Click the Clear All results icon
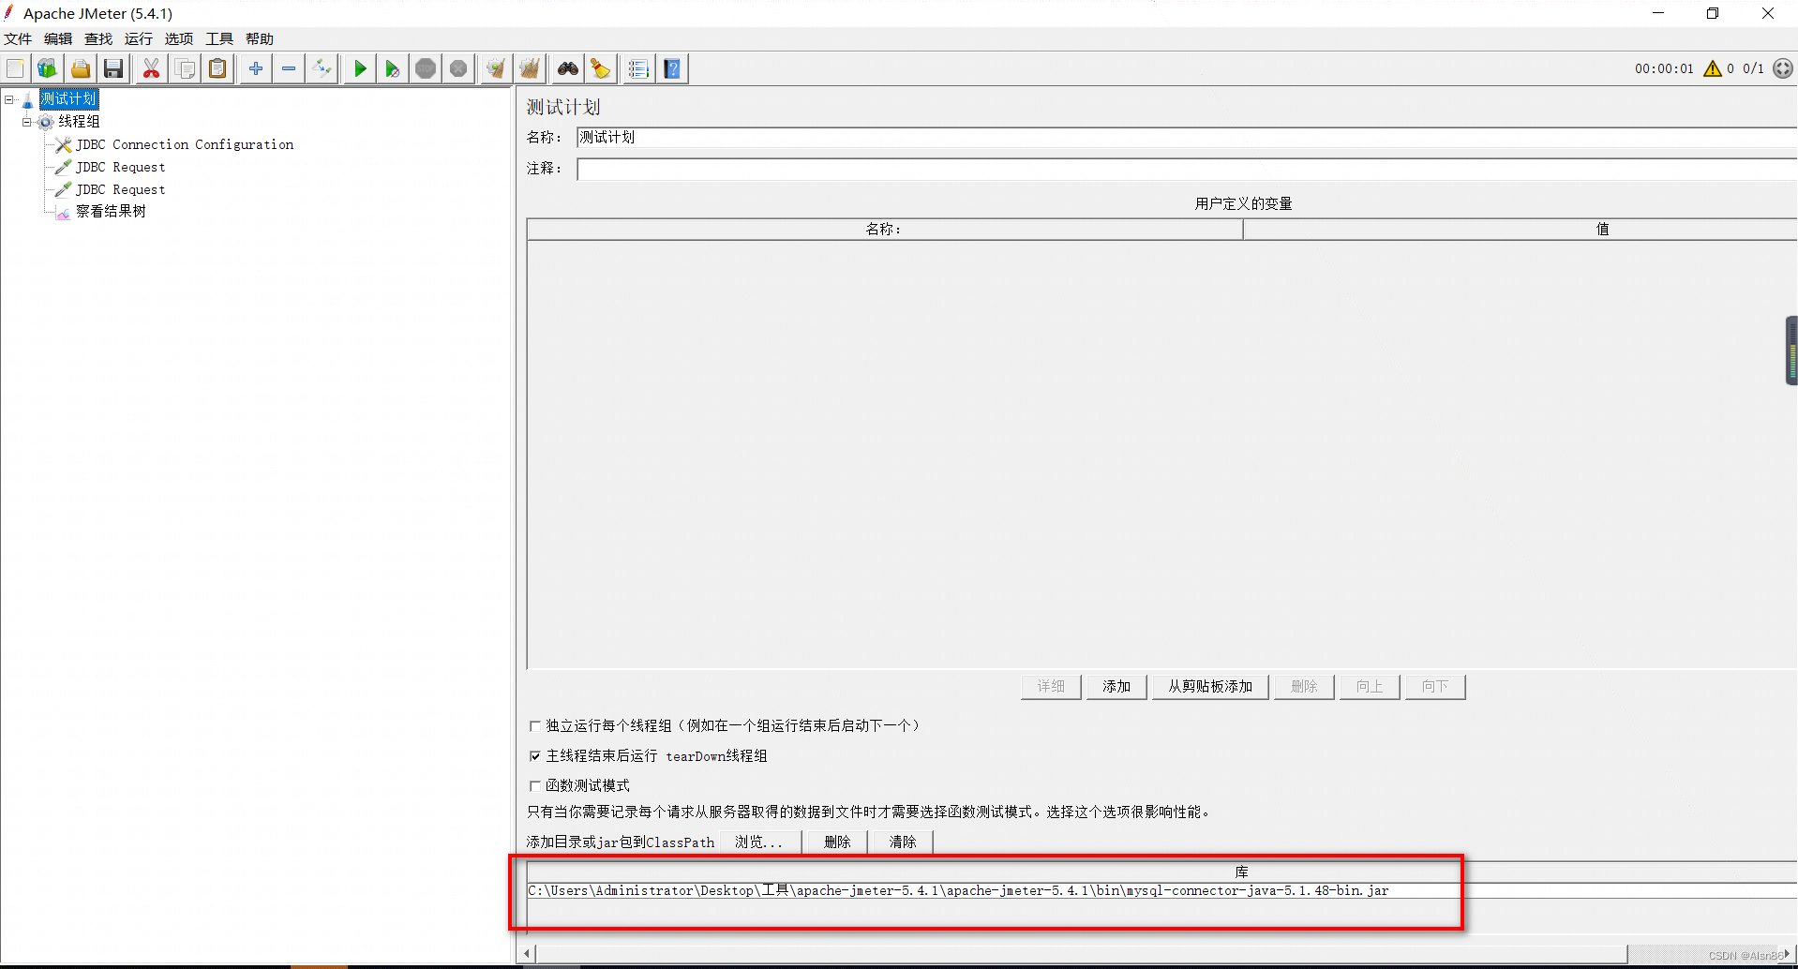 click(530, 68)
